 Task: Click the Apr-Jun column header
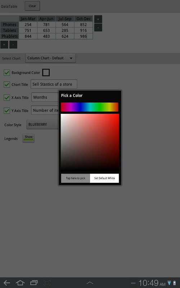pos(46,19)
